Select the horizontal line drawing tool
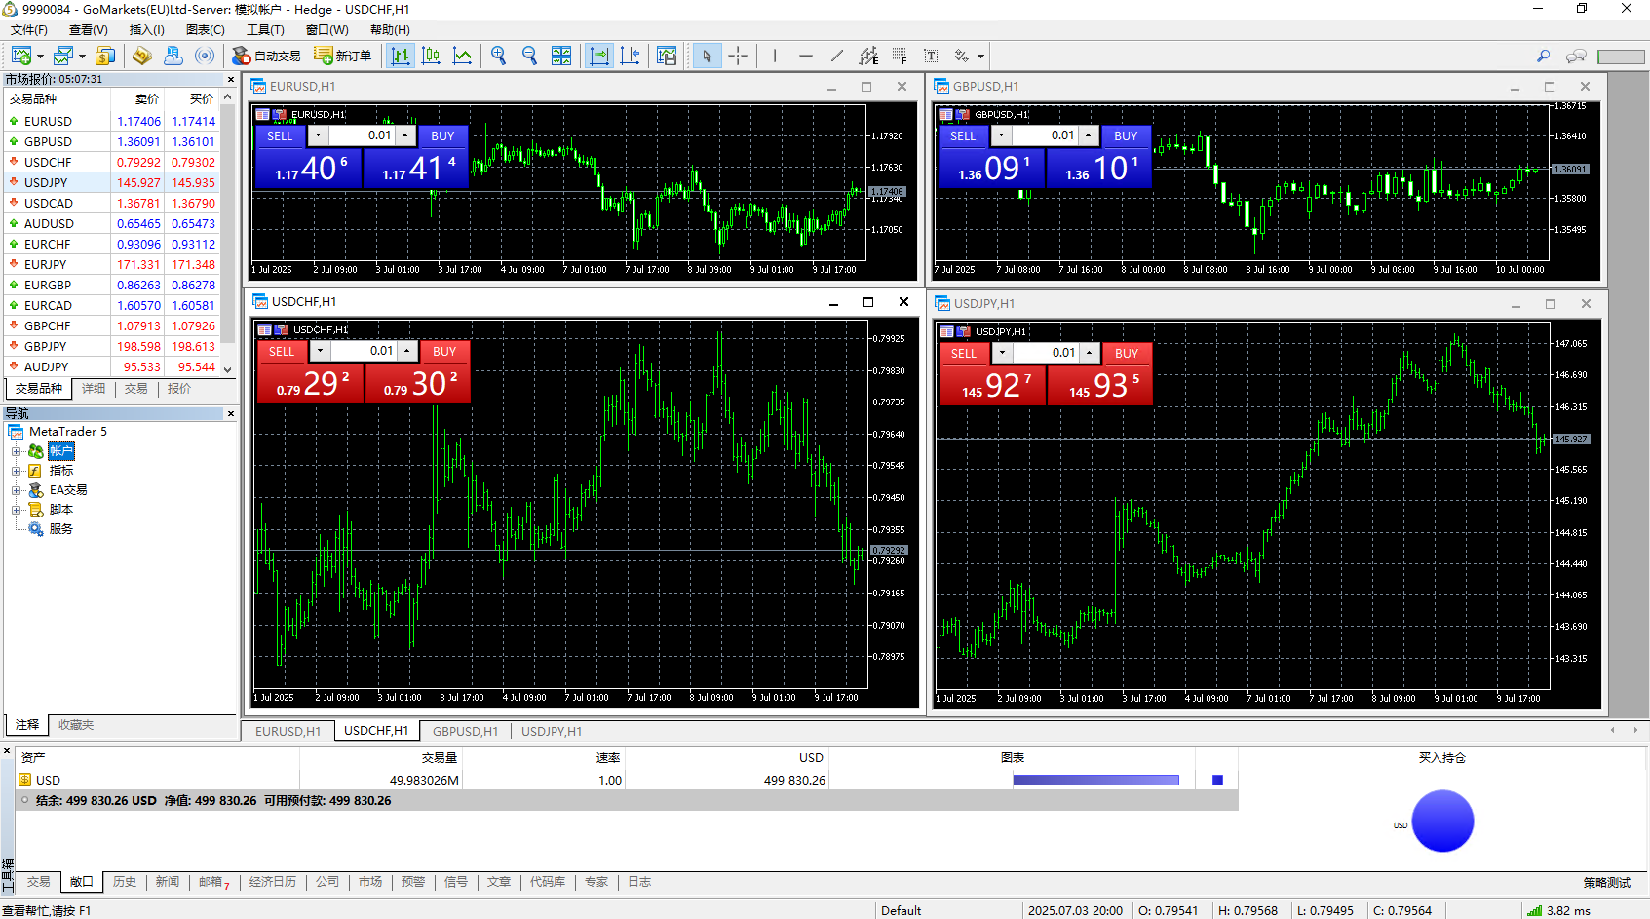The image size is (1650, 919). point(806,56)
